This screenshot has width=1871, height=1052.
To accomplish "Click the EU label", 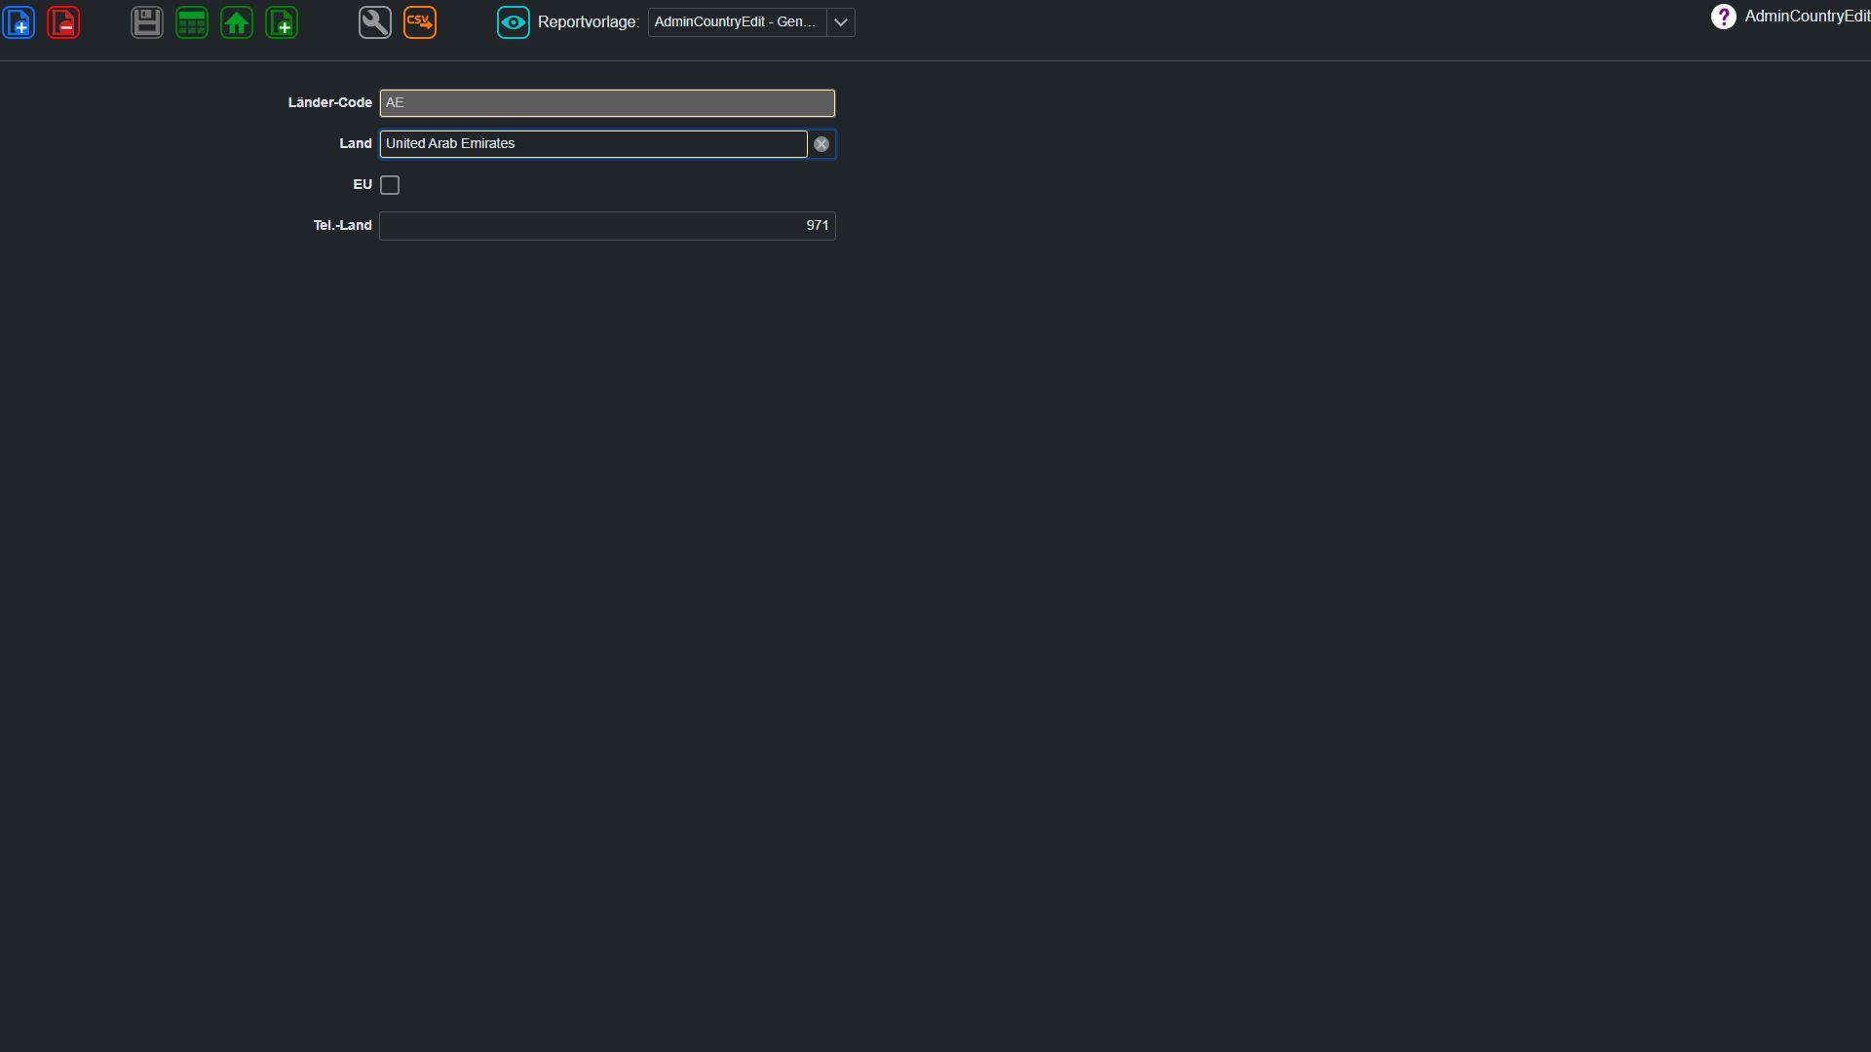I will pos(363,185).
